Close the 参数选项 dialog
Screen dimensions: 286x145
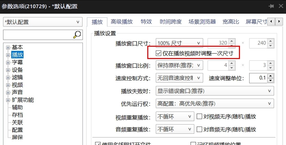click(281, 6)
